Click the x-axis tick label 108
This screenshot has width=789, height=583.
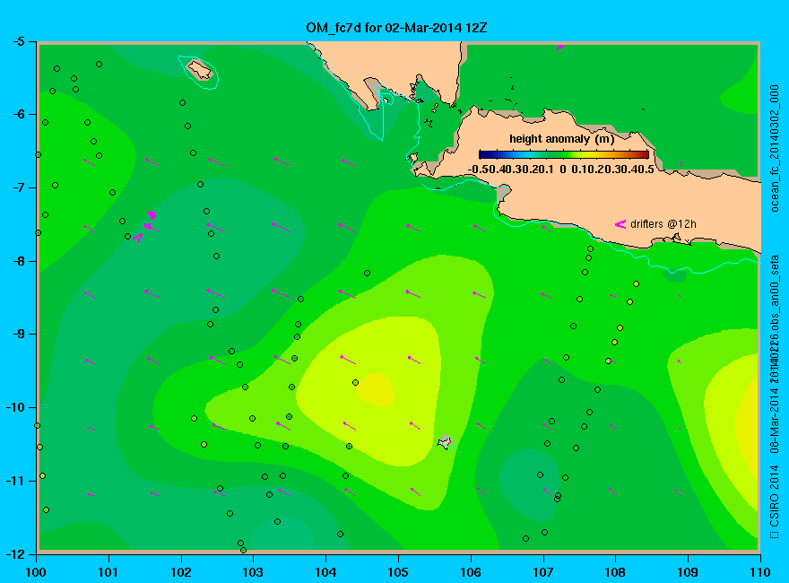tap(615, 572)
